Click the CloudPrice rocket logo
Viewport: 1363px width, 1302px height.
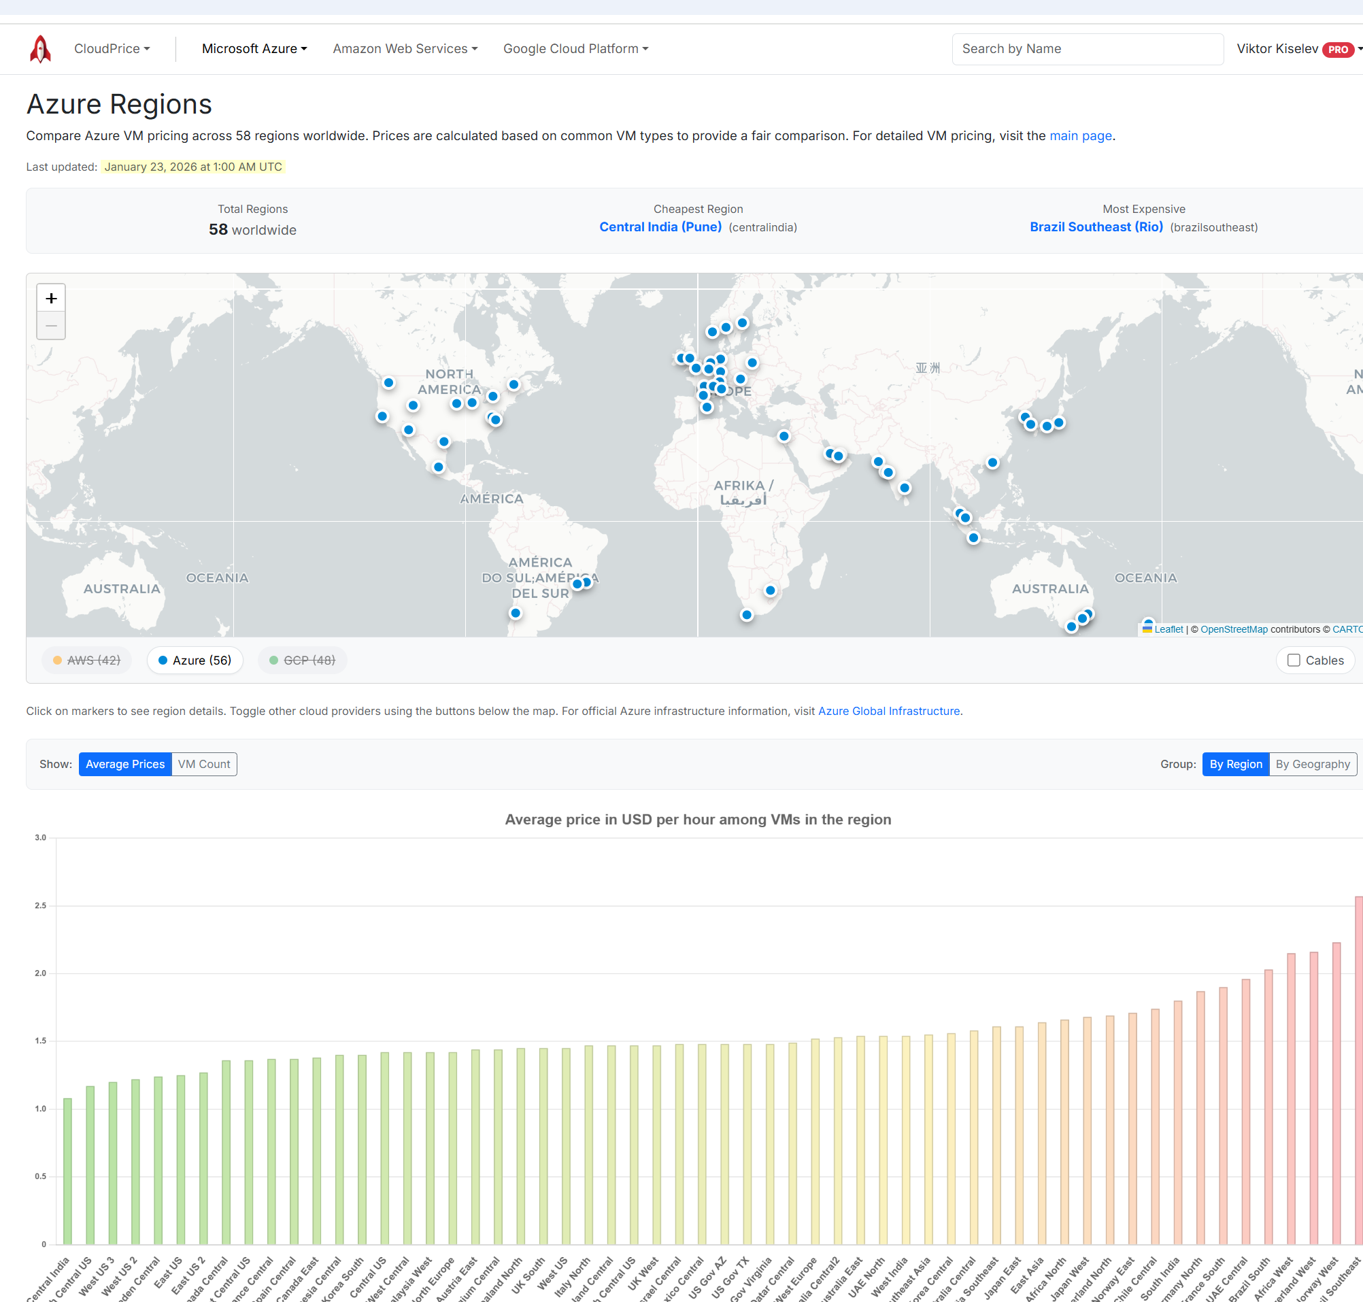[x=40, y=48]
